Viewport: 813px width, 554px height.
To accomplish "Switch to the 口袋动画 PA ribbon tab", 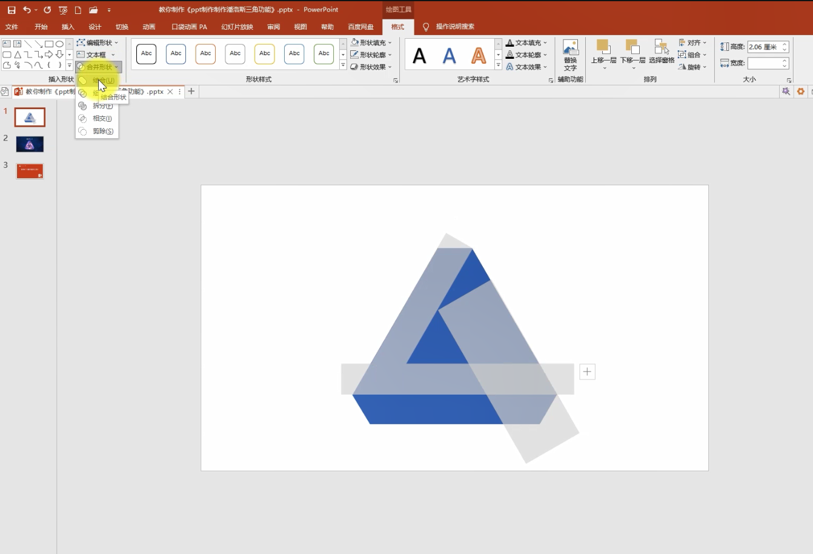I will coord(189,27).
